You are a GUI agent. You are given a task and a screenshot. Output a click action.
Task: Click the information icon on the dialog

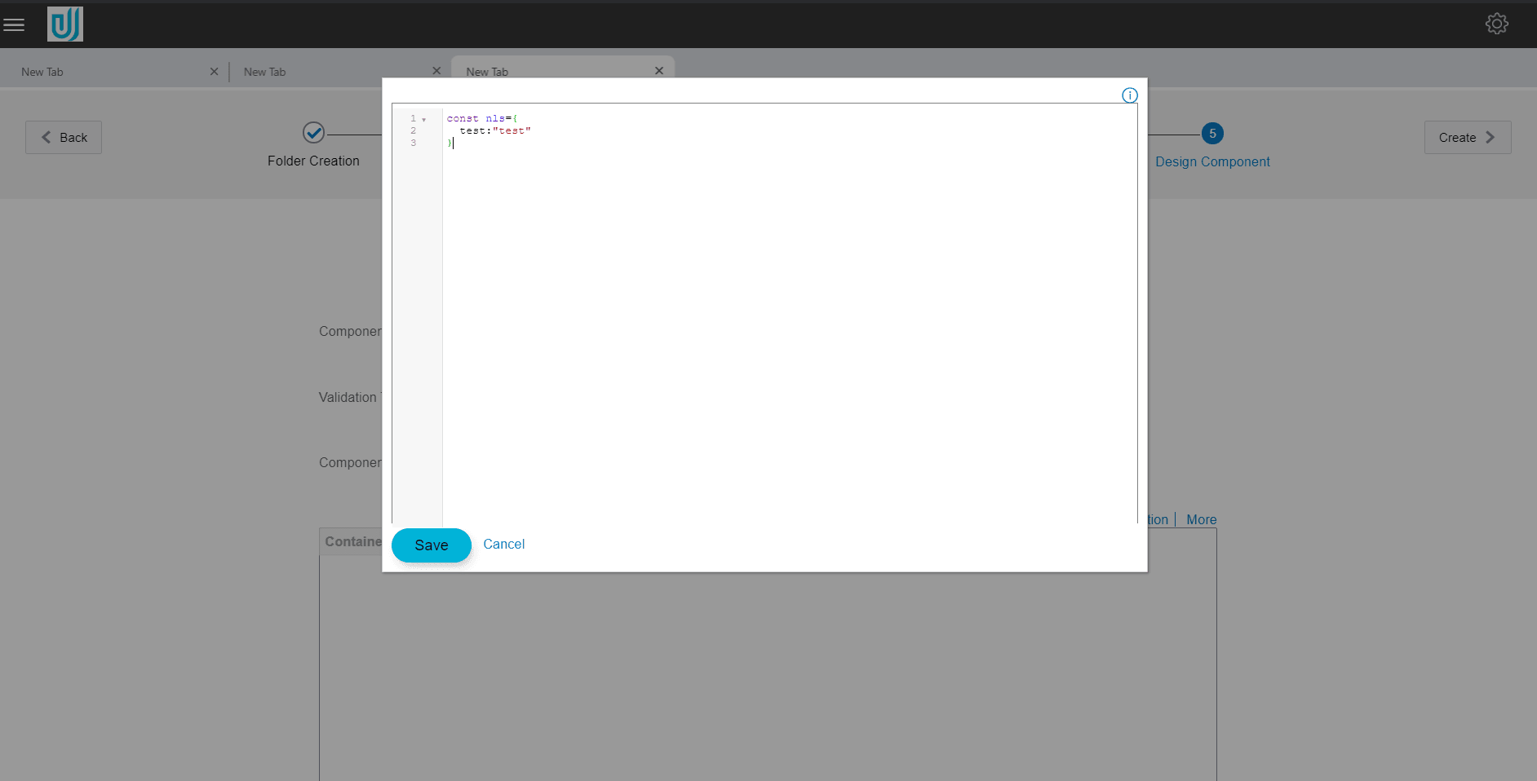[x=1129, y=95]
